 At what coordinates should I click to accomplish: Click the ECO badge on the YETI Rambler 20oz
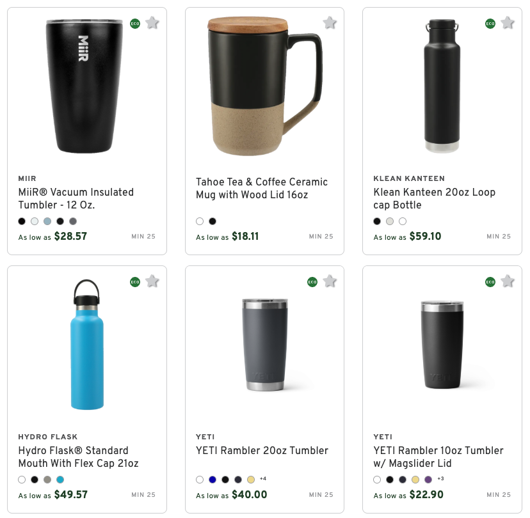pos(311,281)
